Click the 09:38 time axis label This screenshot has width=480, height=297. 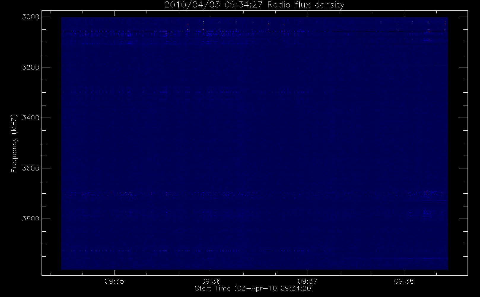pos(404,281)
